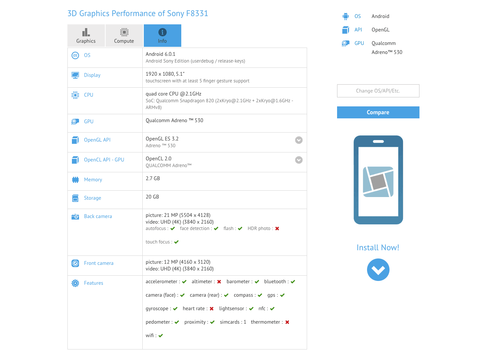494x351 pixels.
Task: Click the CPU label link
Action: pos(89,95)
